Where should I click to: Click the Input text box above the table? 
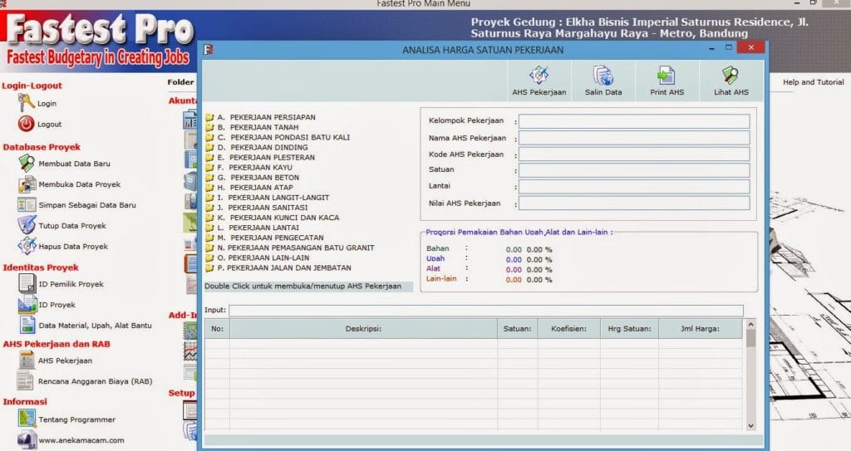[x=485, y=311]
